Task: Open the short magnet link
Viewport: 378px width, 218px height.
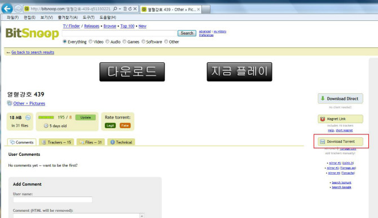Action: 344,130
